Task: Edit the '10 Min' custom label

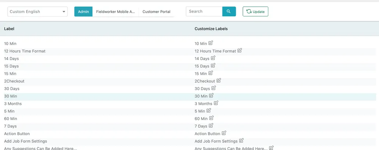Action: 210,43
